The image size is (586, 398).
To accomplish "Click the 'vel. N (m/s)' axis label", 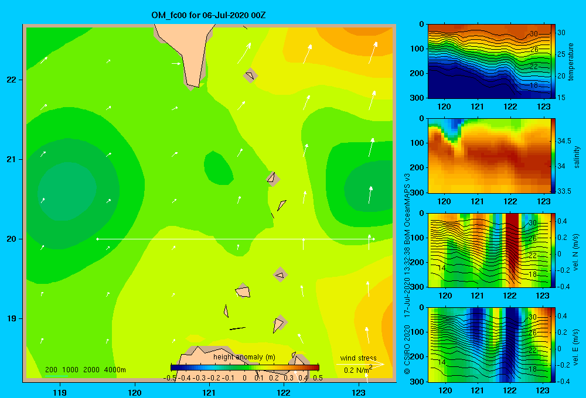I will [x=576, y=252].
